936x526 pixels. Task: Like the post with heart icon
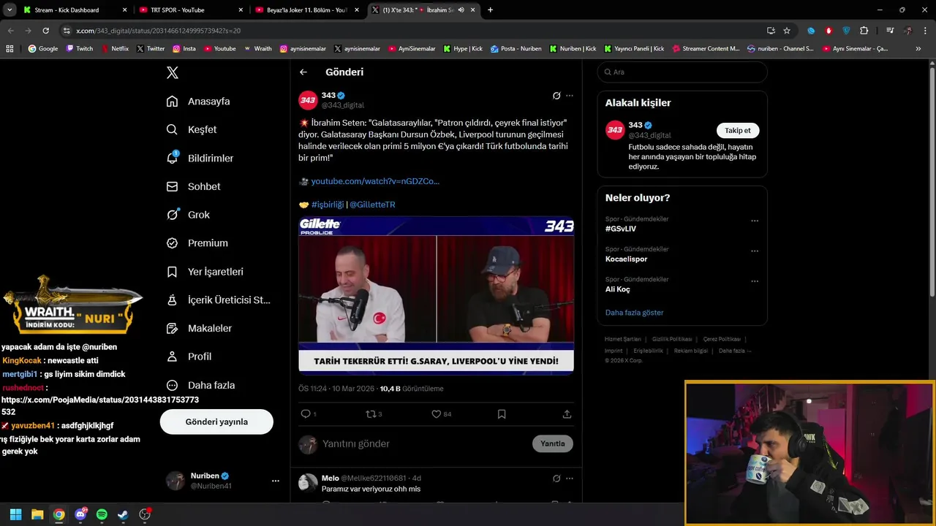tap(437, 414)
